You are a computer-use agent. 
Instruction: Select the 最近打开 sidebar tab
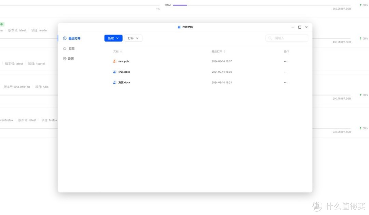click(74, 38)
